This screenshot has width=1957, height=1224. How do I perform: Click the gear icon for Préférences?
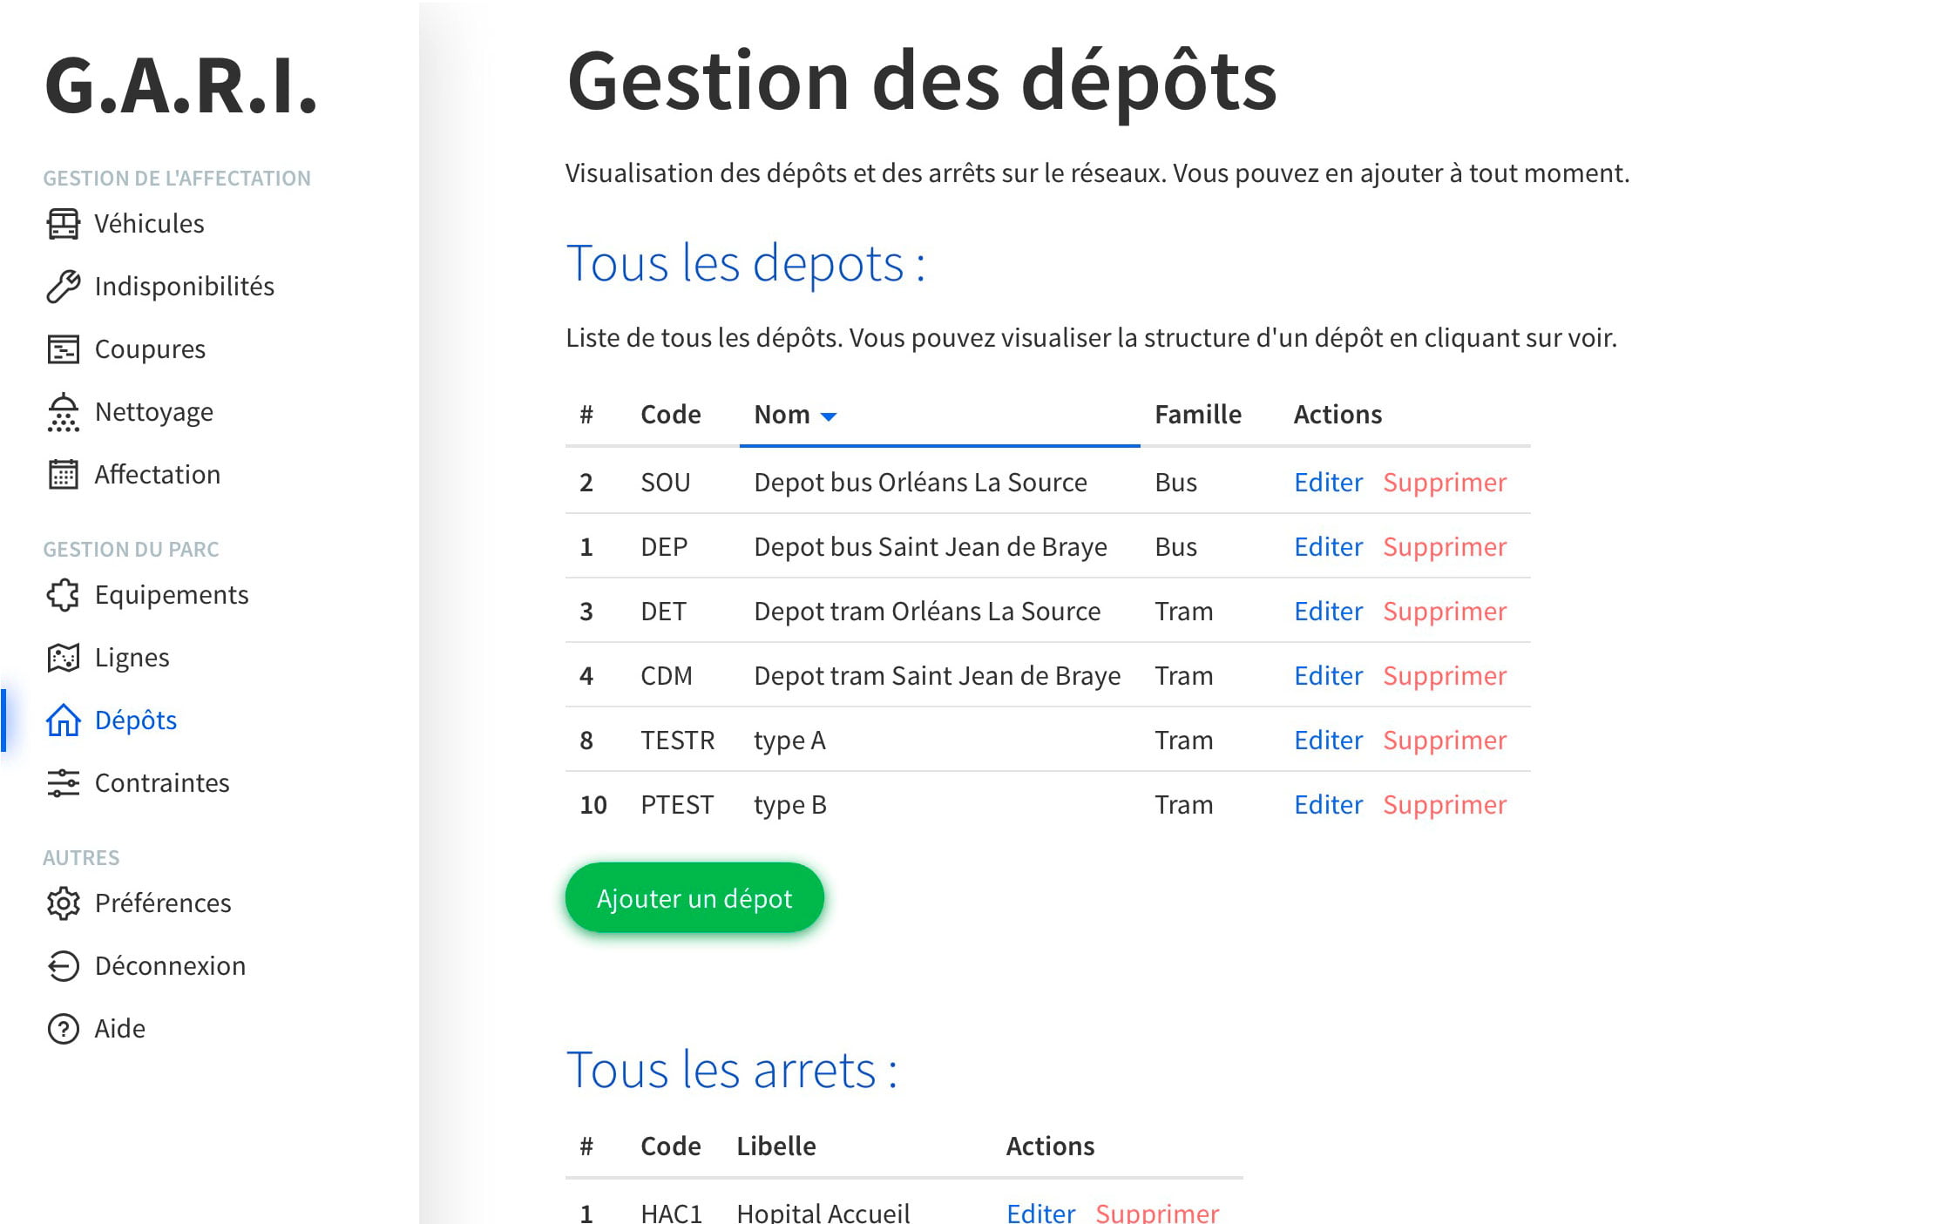click(x=63, y=903)
